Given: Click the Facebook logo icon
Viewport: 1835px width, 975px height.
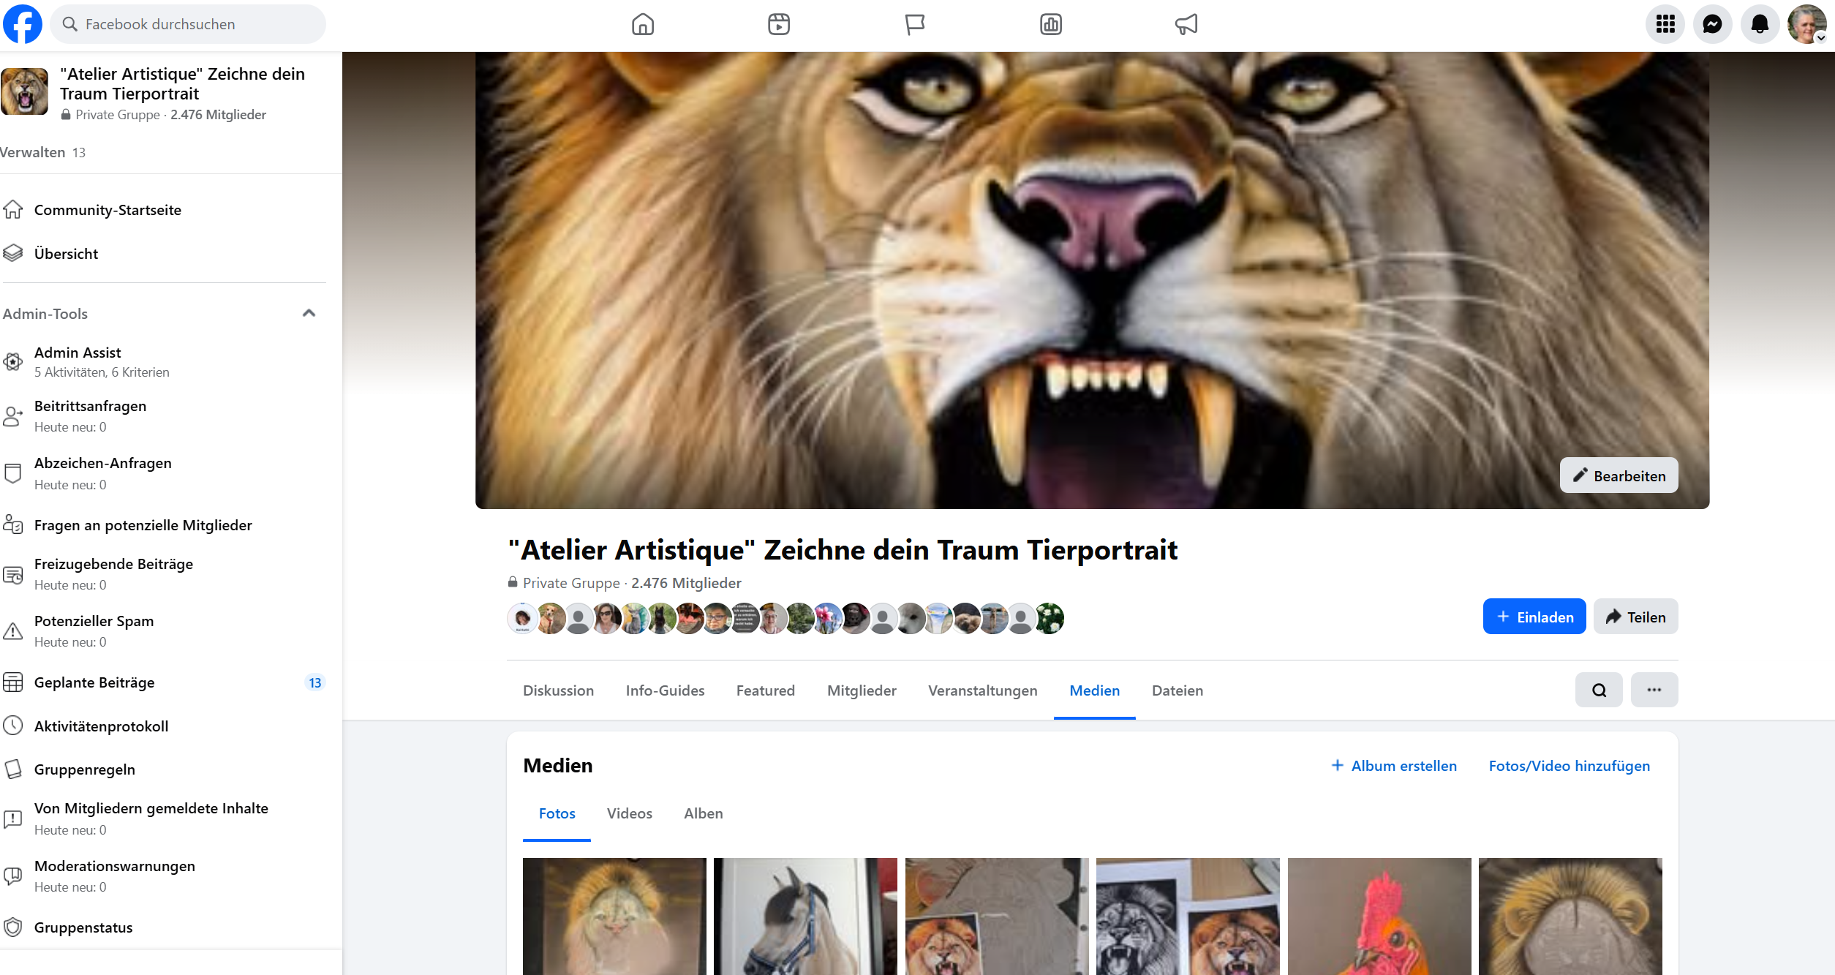Looking at the screenshot, I should tap(23, 24).
